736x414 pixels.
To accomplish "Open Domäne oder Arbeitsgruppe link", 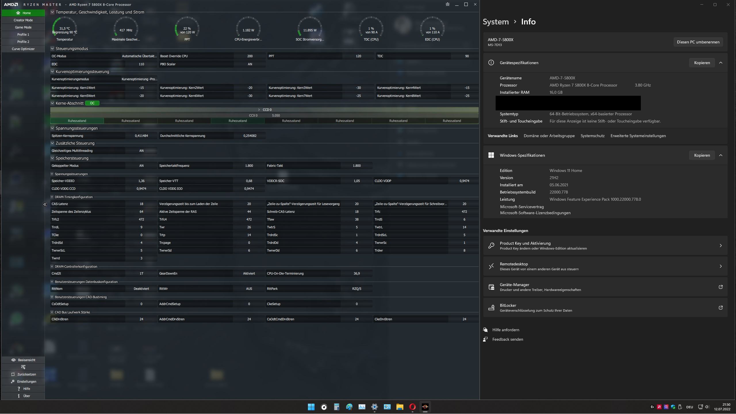I will [x=549, y=136].
